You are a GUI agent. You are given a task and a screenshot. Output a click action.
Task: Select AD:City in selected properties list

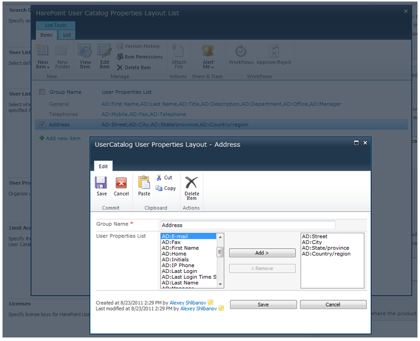[332, 242]
